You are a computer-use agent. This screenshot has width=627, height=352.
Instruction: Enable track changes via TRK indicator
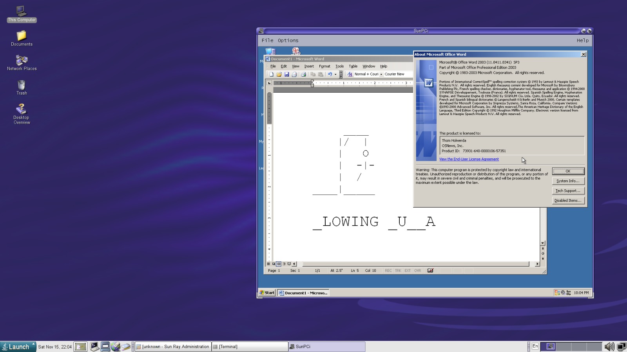point(398,270)
